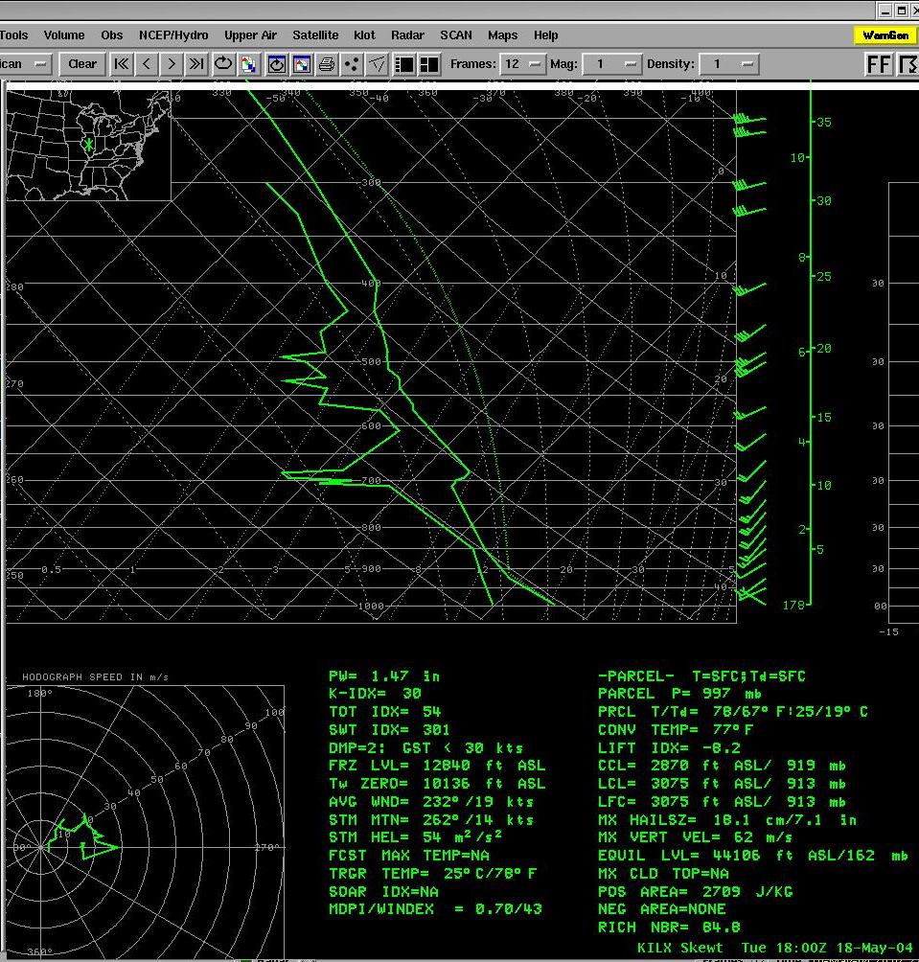
Task: Click the triangle pointer toolbar icon
Action: coord(378,64)
